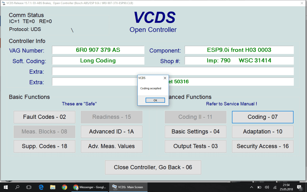Click OK in the Coding accepted dialog
This screenshot has height=192, width=307.
pyautogui.click(x=155, y=100)
